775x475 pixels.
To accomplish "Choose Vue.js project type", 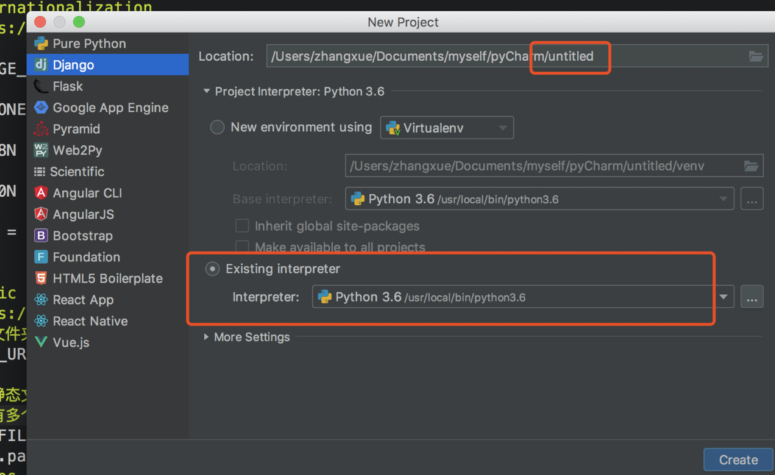I will 108,342.
